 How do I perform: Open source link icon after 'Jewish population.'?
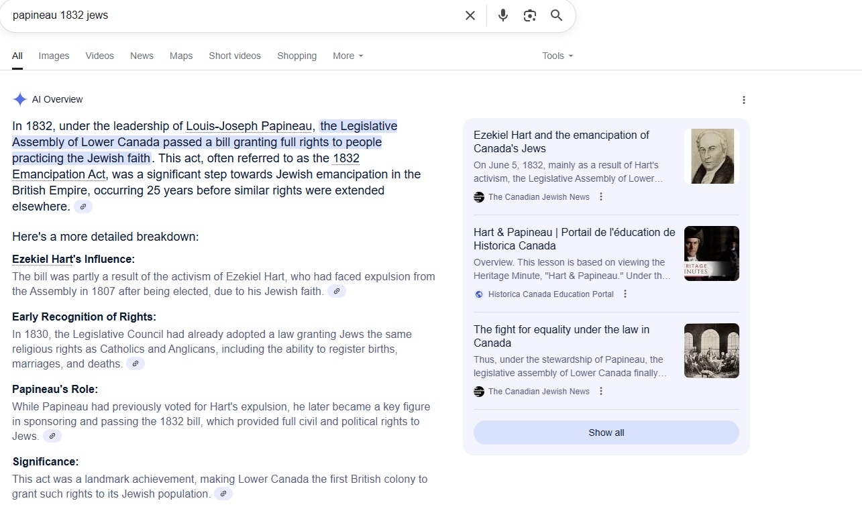click(223, 494)
